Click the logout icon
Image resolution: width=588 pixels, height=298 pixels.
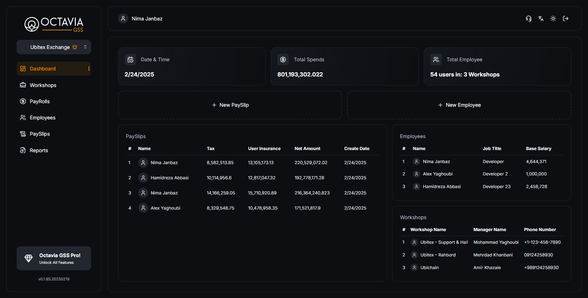click(x=566, y=19)
